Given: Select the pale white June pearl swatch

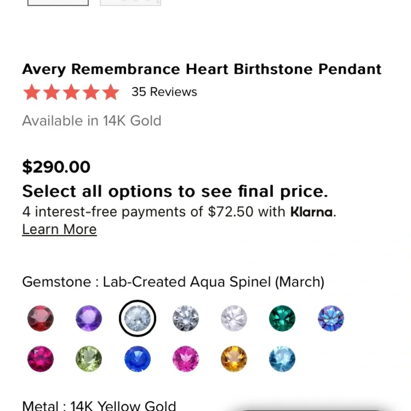Looking at the screenshot, I should tap(233, 319).
